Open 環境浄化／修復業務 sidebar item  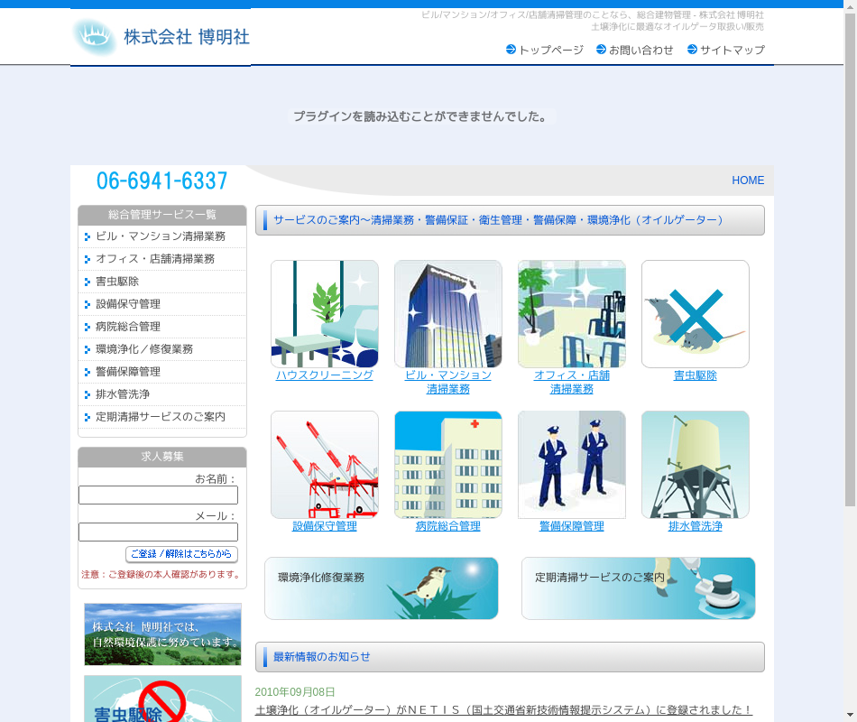[144, 349]
